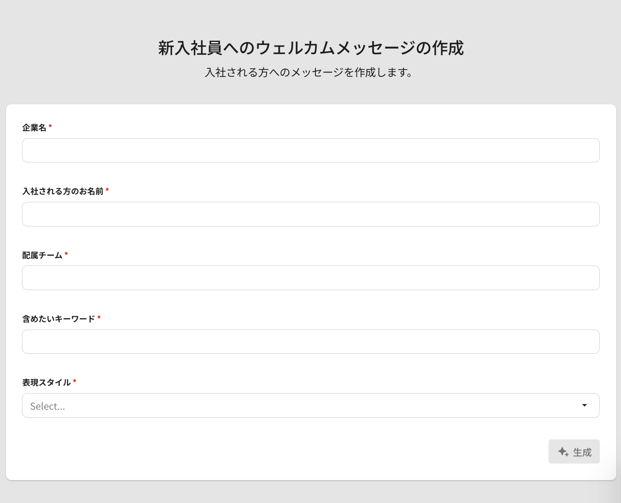Click the 含めたいキーワード label text
This screenshot has width=621, height=503.
click(58, 319)
